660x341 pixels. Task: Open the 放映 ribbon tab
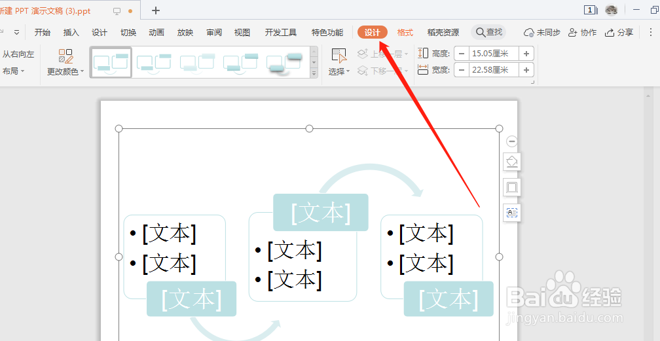pos(185,33)
